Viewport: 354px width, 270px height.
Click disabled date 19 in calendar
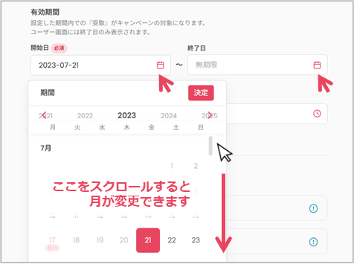[100, 240]
